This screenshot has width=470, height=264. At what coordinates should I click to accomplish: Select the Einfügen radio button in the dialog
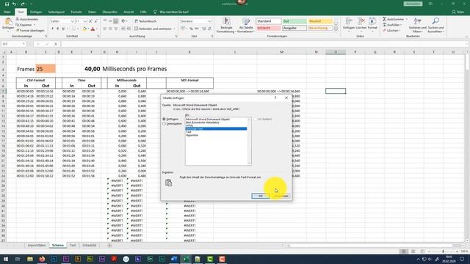point(164,119)
